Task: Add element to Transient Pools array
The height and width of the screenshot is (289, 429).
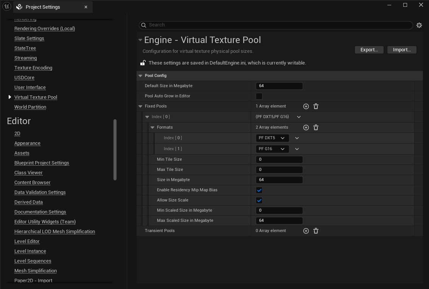Action: pyautogui.click(x=306, y=231)
